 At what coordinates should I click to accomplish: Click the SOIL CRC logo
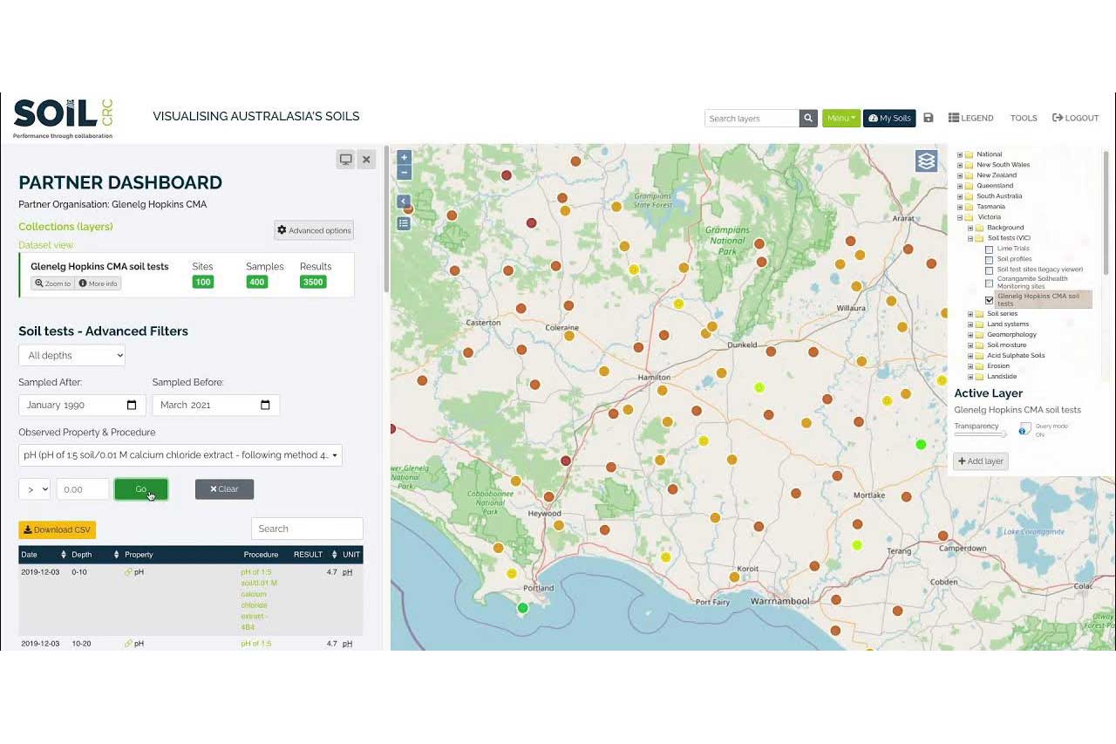point(63,118)
